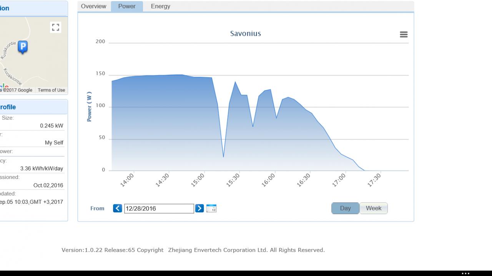
Task: Click the 14:00 x-axis time label
Action: click(x=127, y=180)
